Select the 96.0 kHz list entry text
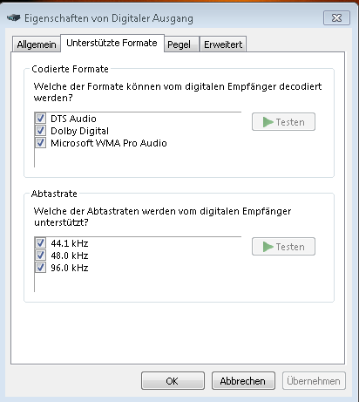Viewport: 359px width, 402px height. coord(70,268)
